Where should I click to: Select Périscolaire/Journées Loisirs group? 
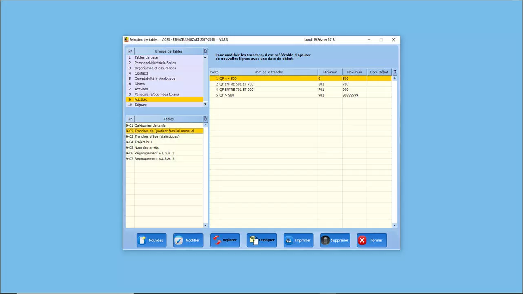click(x=164, y=94)
